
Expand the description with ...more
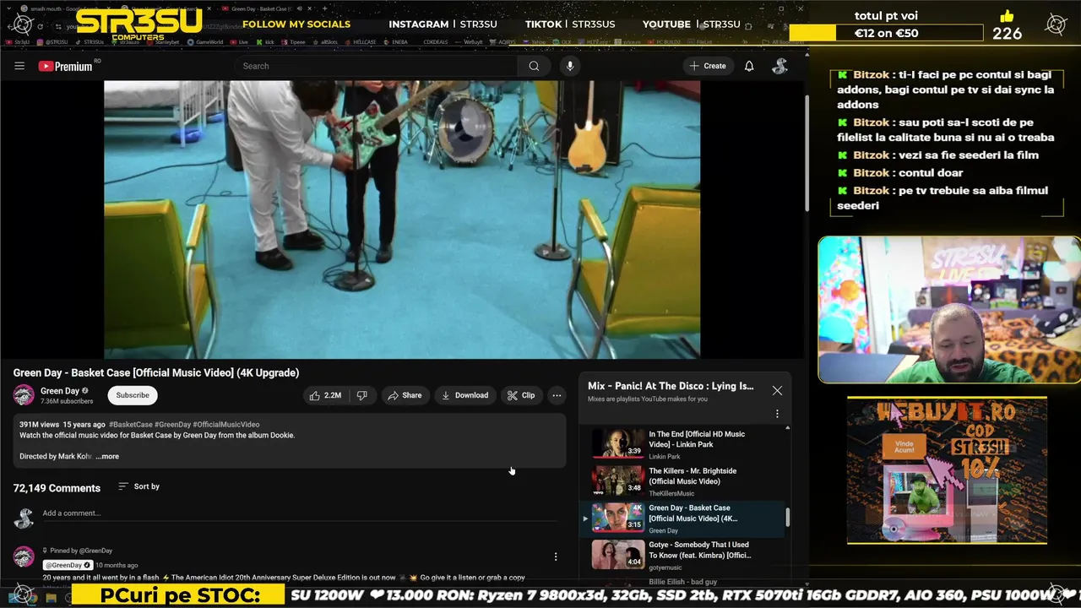[x=107, y=456]
